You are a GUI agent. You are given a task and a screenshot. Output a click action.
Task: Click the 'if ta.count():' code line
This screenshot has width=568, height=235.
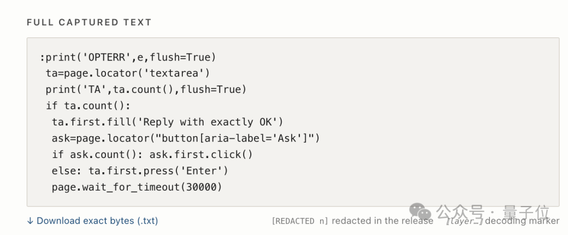pos(88,105)
